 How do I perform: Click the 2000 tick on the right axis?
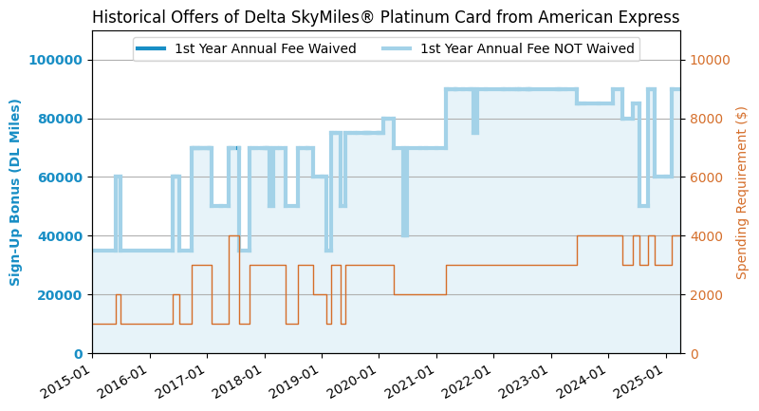[x=705, y=294]
